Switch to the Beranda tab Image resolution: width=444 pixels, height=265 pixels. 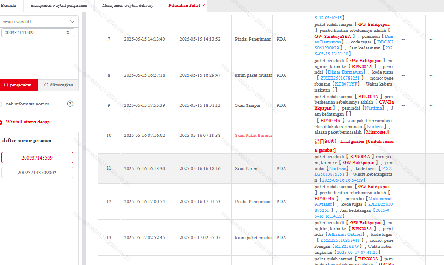[8, 6]
